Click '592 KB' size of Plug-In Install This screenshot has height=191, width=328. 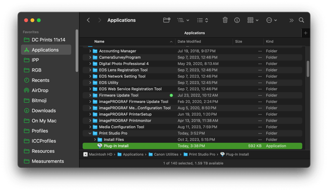coord(254,146)
